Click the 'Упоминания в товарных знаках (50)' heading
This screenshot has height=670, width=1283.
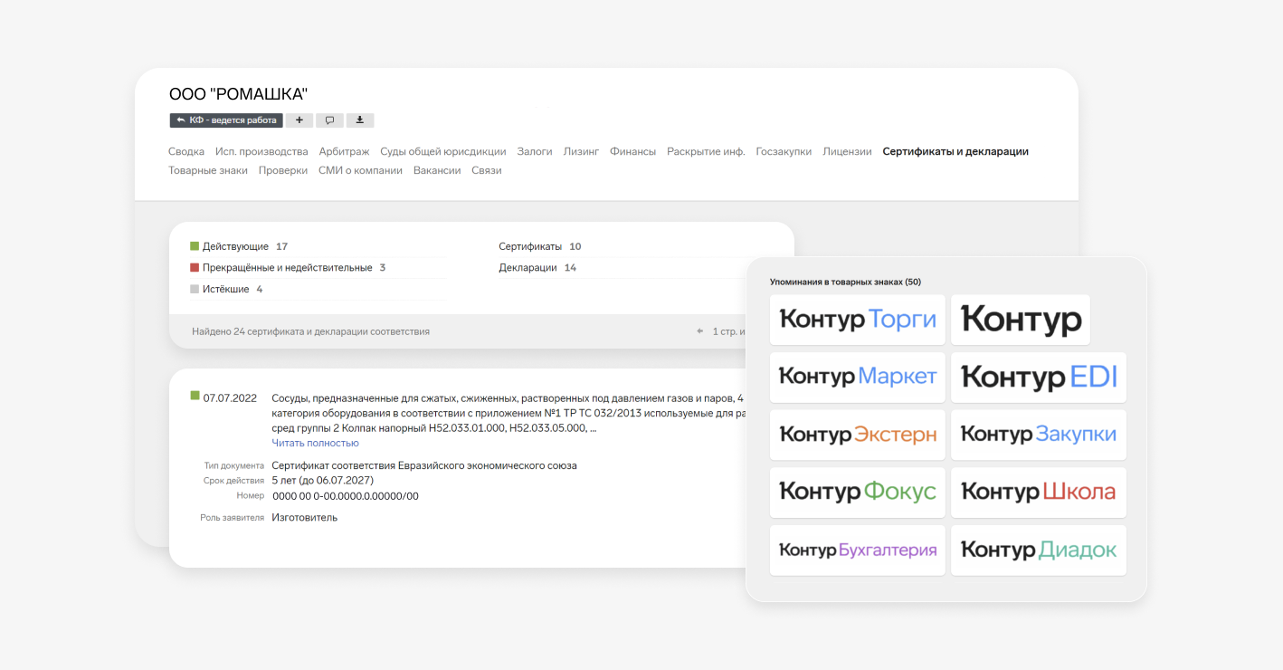(x=845, y=282)
